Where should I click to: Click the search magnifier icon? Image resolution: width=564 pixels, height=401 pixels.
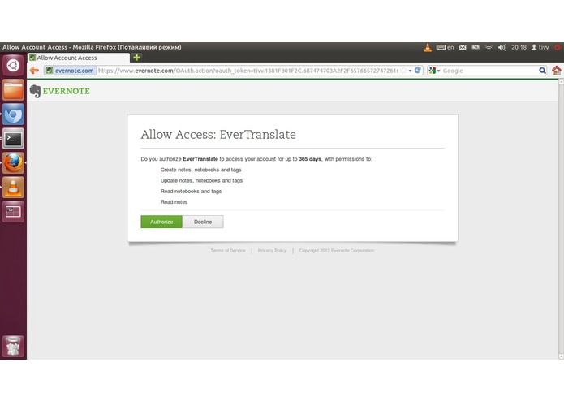(x=542, y=71)
